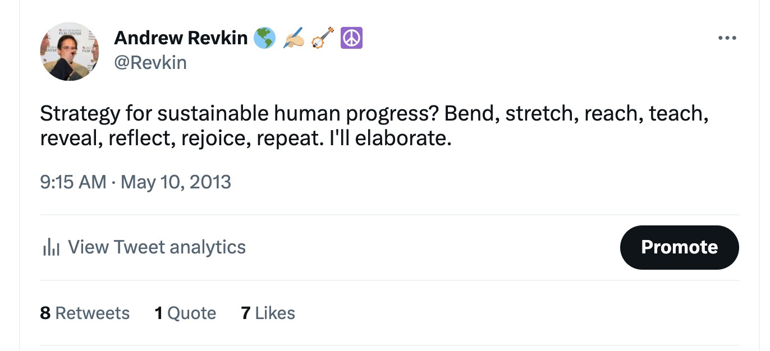The image size is (770, 351).
Task: Show the 7 Likes list
Action: [x=268, y=313]
